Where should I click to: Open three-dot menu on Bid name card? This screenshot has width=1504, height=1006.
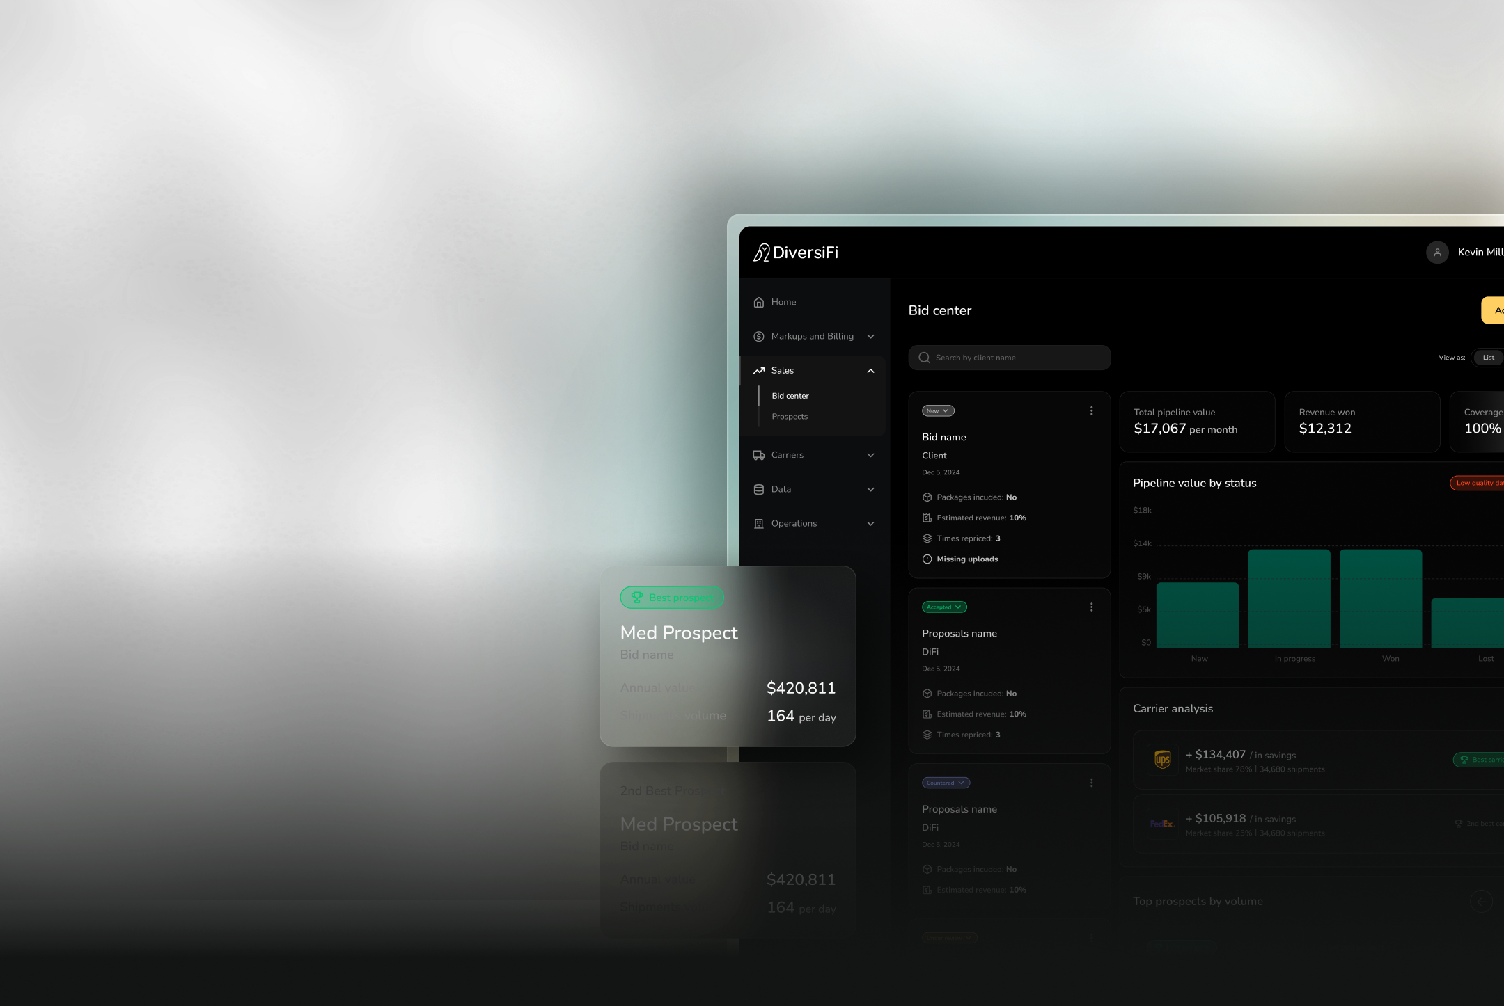pyautogui.click(x=1091, y=411)
